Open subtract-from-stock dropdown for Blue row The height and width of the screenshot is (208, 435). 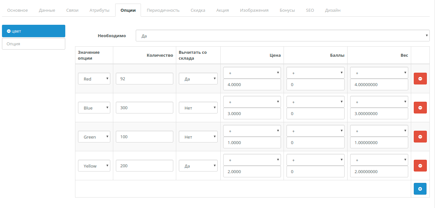[x=198, y=108]
